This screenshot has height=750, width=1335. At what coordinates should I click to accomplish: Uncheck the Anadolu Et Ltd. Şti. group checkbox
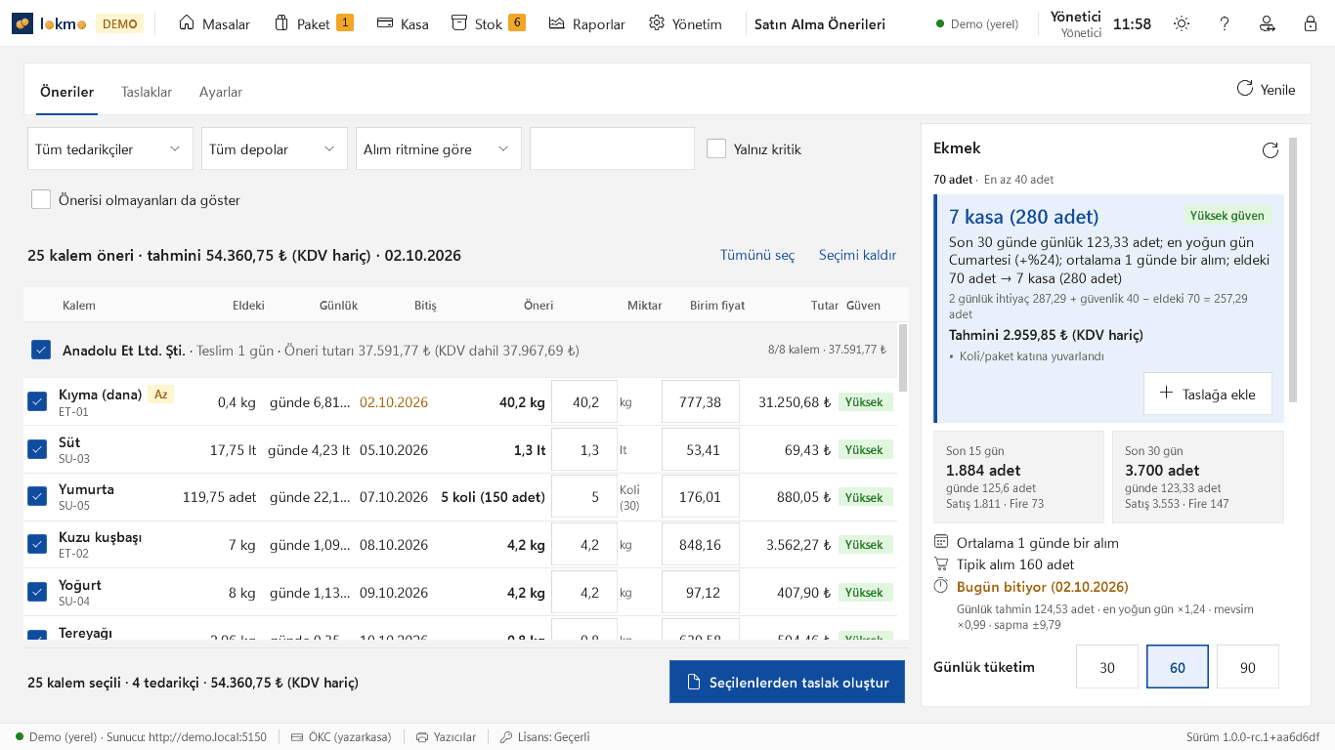(41, 350)
